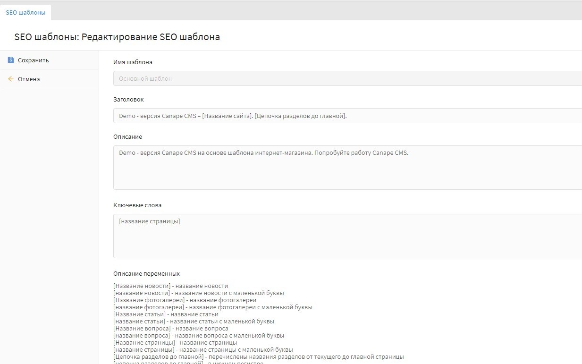Click the capitalized [Название вопроса] variable line
Image resolution: width=582 pixels, height=364 pixels.
170,328
